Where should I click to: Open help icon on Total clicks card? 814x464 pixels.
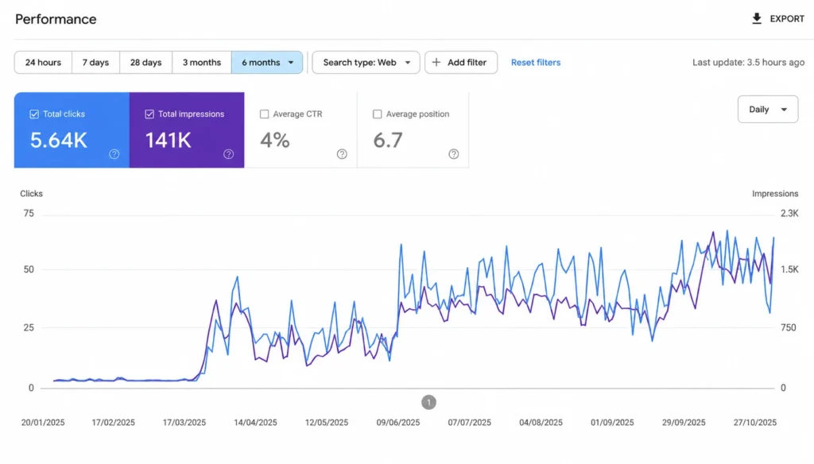(114, 154)
